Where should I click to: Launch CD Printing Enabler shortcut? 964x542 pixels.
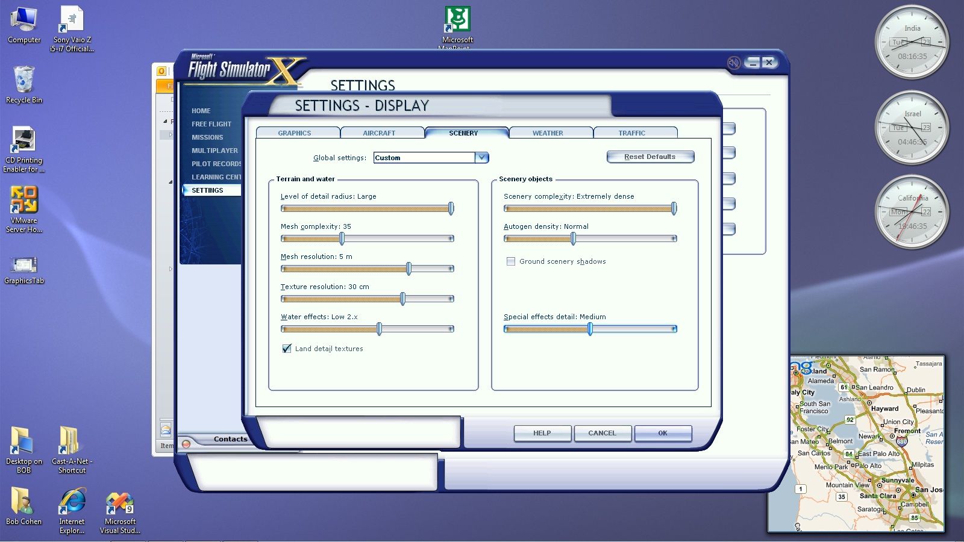(x=23, y=149)
